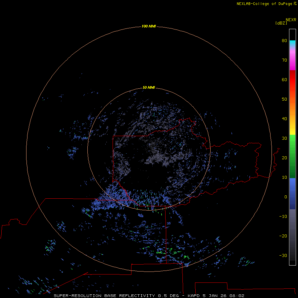Click the -30 value on the dBZ scale
Viewport: 298px width, 298px height.
click(283, 255)
